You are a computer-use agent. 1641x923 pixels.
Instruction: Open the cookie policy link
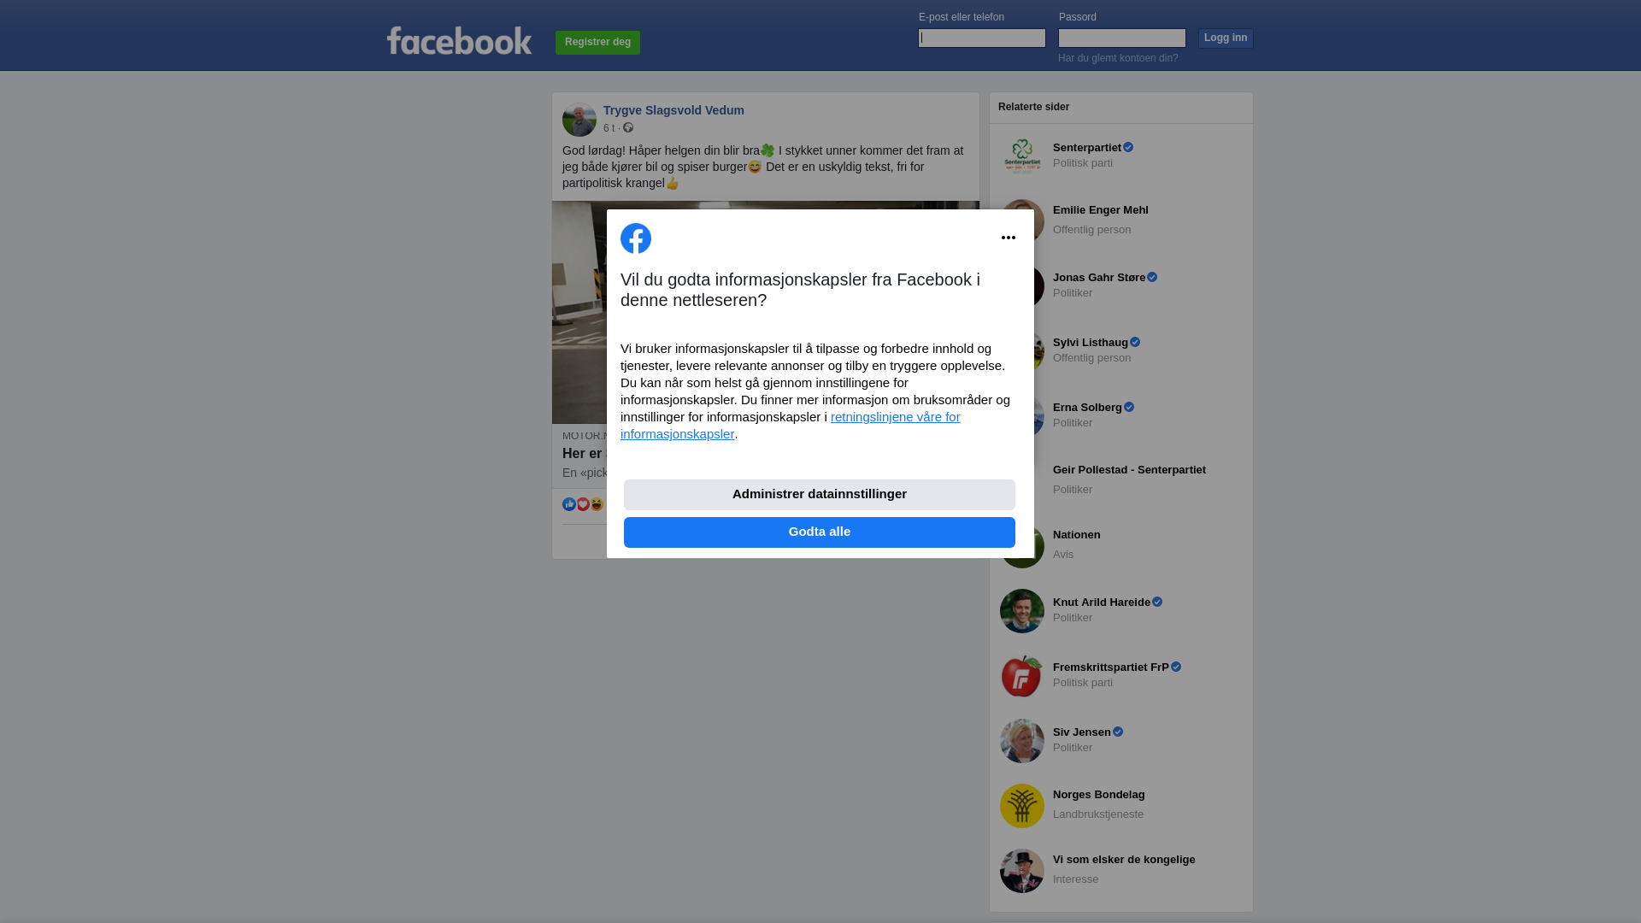pyautogui.click(x=790, y=426)
